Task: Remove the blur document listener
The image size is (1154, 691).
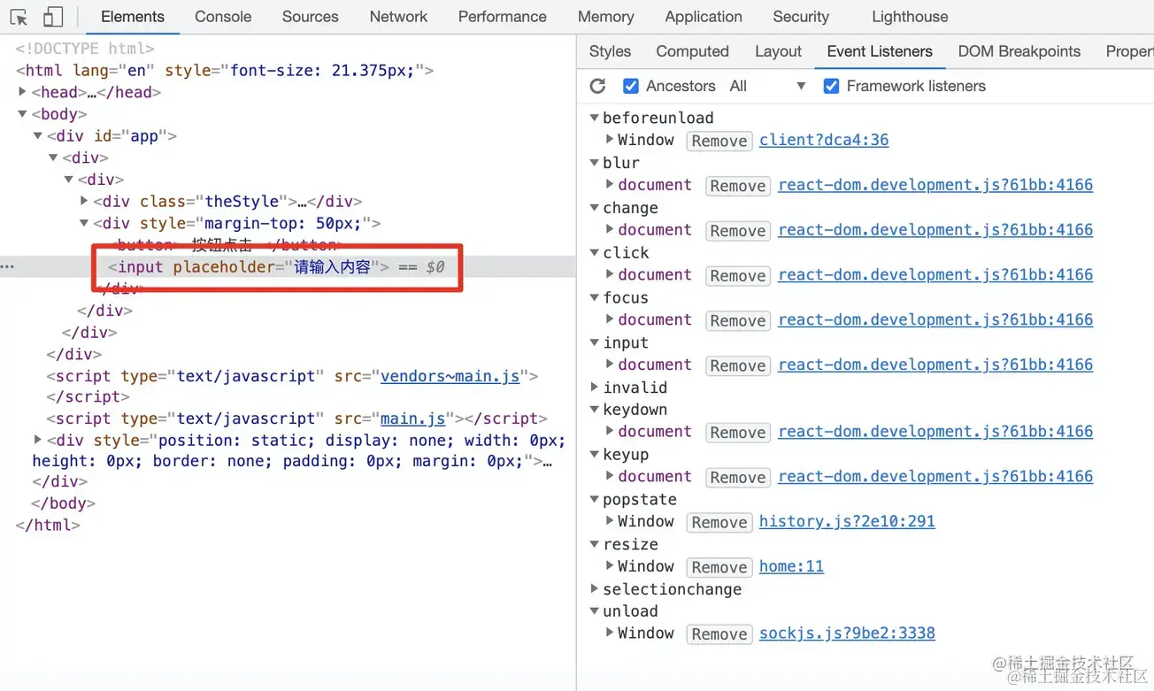Action: [x=738, y=186]
